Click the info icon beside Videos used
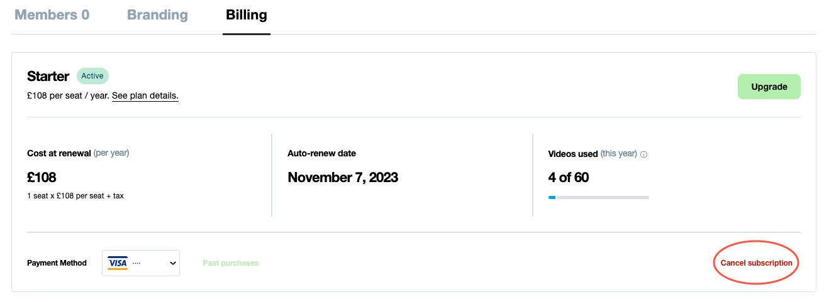 [644, 154]
